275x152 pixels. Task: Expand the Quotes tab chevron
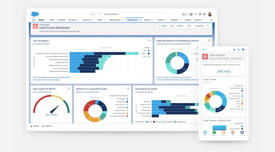click(166, 20)
